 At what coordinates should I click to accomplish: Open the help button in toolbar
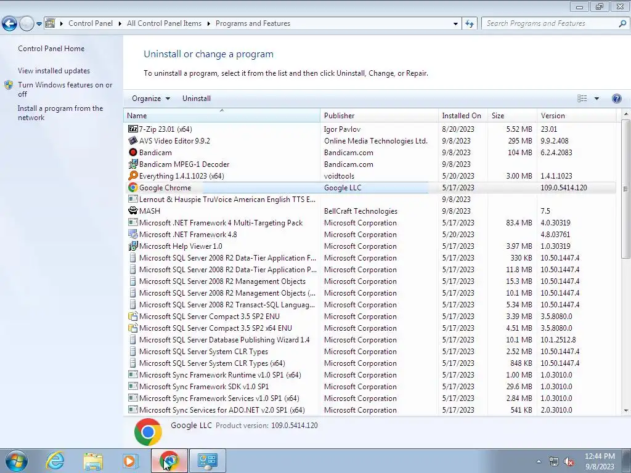pyautogui.click(x=616, y=99)
